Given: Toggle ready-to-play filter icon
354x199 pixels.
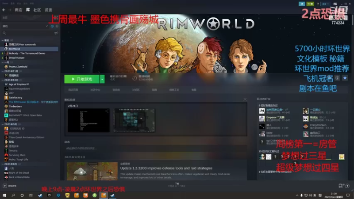Looking at the screenshot, I should tap(57, 26).
